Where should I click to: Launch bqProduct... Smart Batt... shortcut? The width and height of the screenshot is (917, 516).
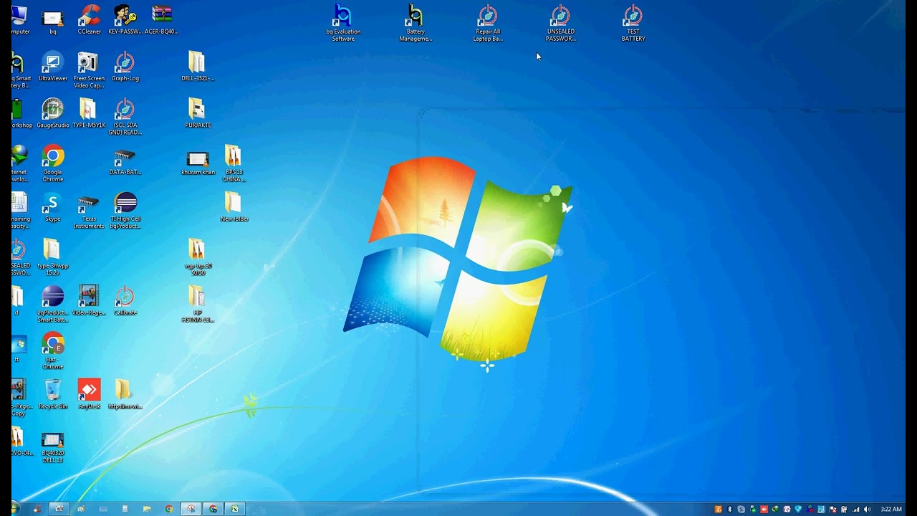pos(53,304)
